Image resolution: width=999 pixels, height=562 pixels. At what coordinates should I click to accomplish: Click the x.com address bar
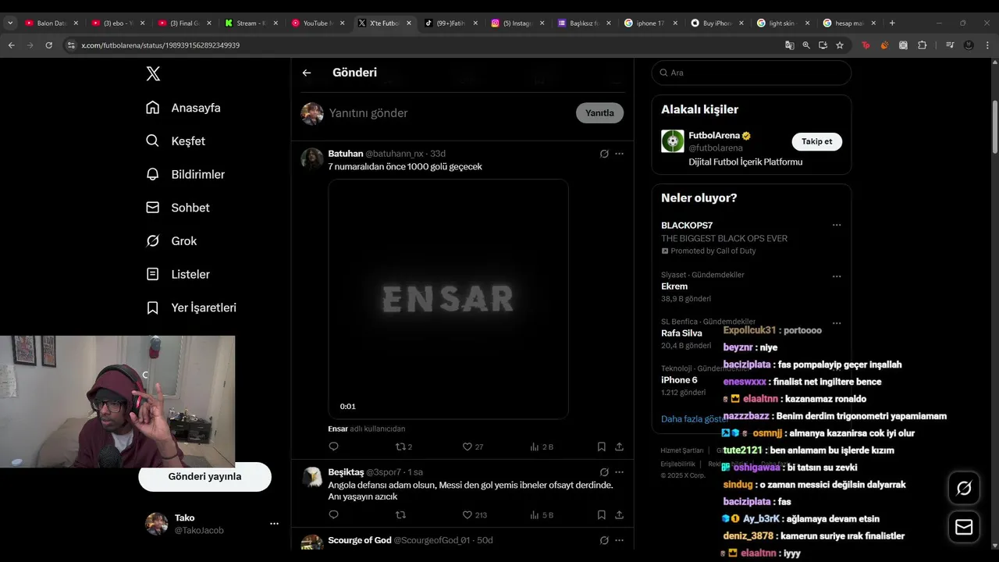tap(421, 45)
